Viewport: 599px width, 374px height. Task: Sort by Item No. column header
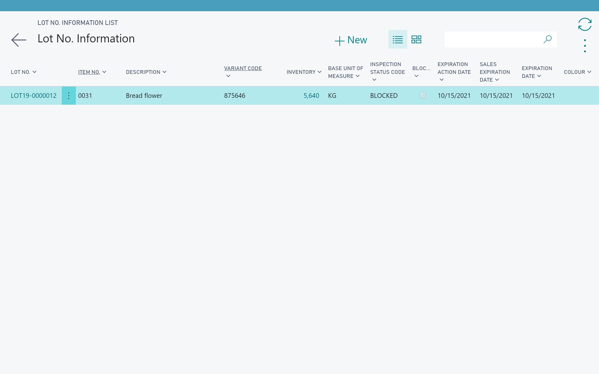(89, 72)
